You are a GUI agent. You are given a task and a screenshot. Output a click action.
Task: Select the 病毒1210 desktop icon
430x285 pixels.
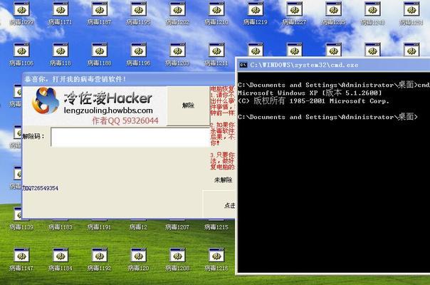[x=216, y=14]
